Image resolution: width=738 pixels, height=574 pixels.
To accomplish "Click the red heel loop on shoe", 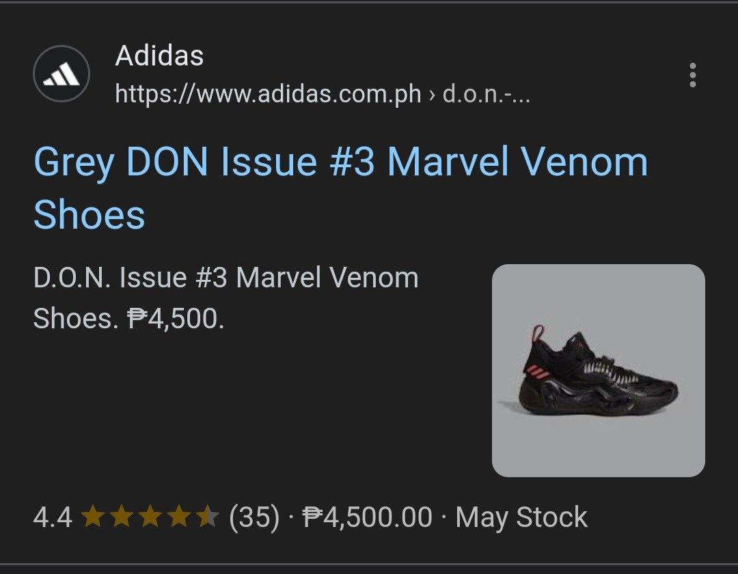I will pos(537,334).
